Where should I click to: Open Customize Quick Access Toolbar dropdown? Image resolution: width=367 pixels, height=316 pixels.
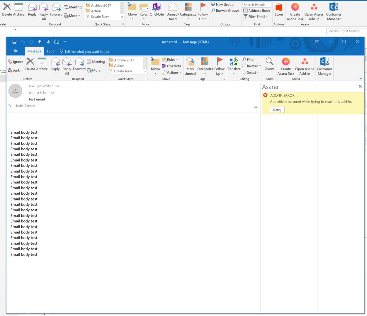pos(65,42)
